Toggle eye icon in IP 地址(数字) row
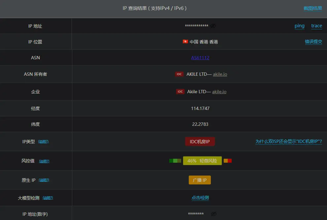Screen dimensions: 327x220 [x=213, y=214]
